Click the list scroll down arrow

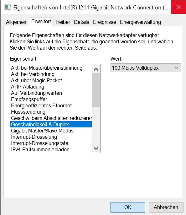[96, 148]
